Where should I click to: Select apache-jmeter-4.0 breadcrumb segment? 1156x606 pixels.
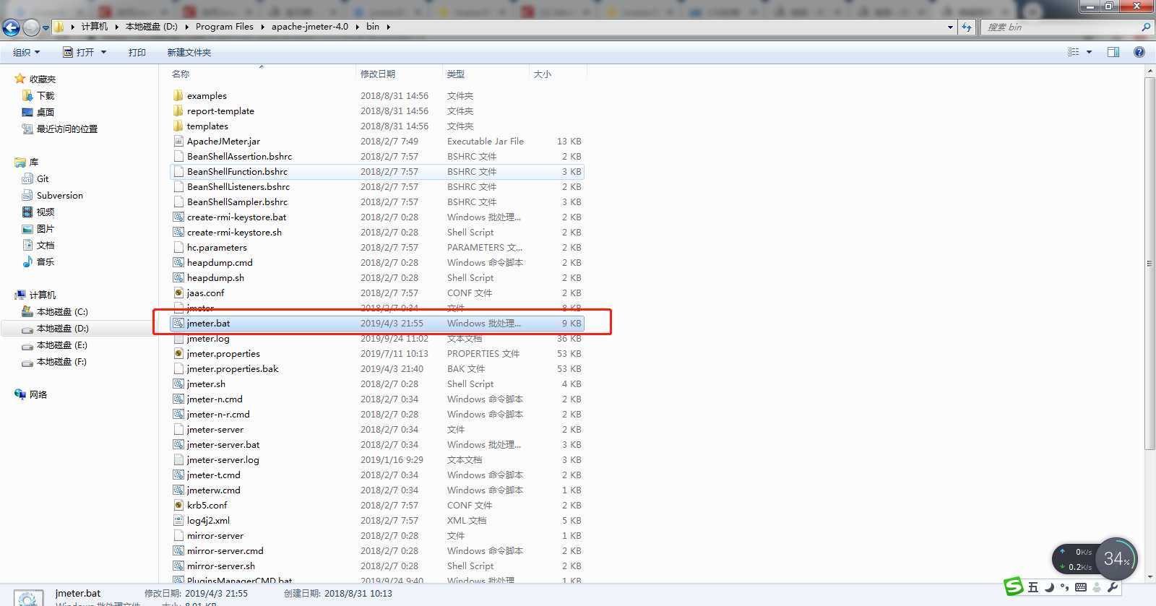tap(310, 27)
